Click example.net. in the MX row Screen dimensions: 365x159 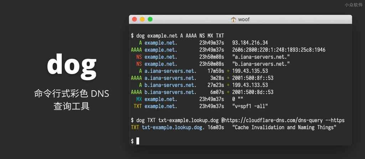pos(161,99)
